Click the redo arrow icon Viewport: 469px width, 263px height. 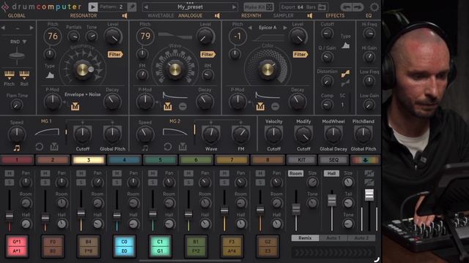358,7
